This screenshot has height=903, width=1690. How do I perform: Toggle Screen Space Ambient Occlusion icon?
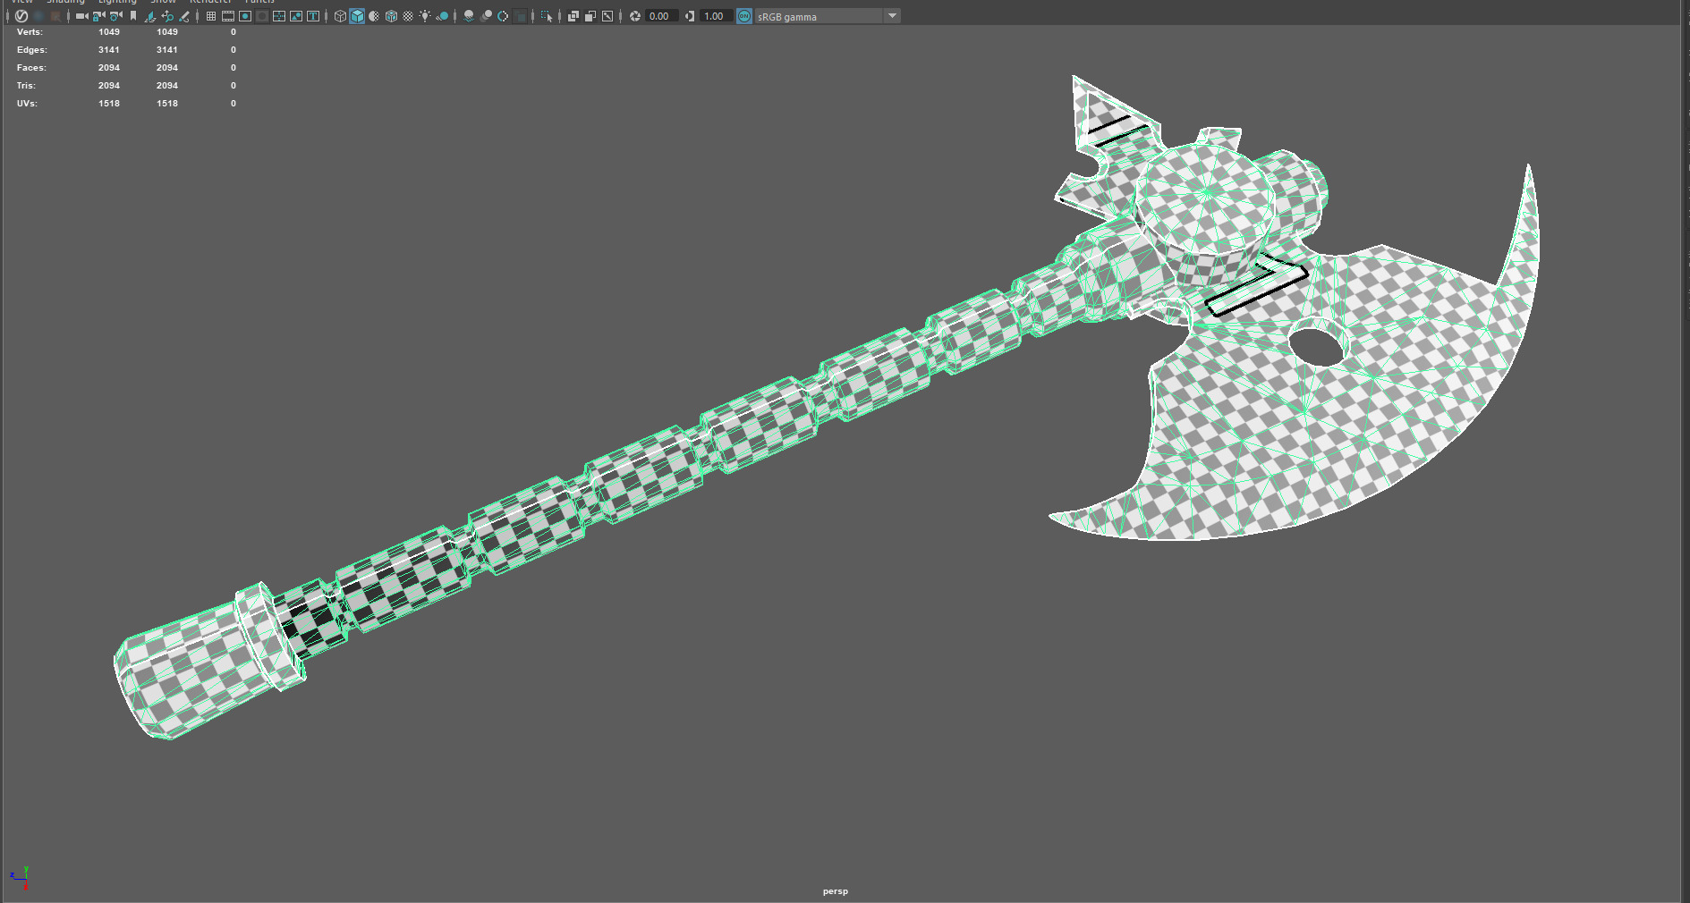(469, 16)
